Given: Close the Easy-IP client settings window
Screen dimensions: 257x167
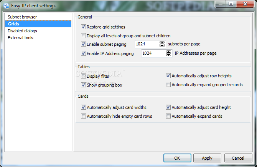Looking at the screenshot, I should (x=245, y=4).
